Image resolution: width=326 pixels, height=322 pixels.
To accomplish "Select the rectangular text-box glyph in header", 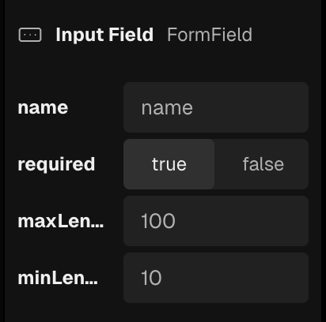I will coord(30,35).
